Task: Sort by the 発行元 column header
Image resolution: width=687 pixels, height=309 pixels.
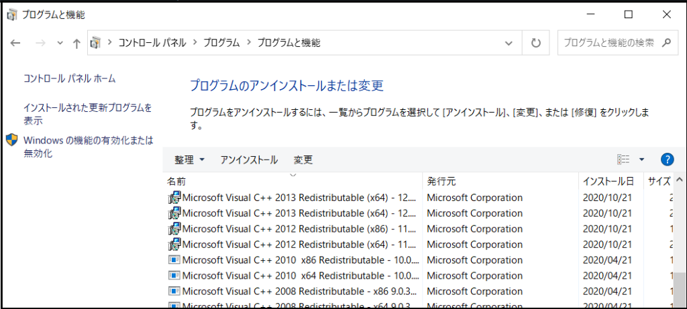Action: pos(441,181)
